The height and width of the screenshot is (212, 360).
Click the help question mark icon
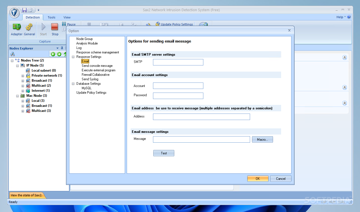[x=349, y=17]
